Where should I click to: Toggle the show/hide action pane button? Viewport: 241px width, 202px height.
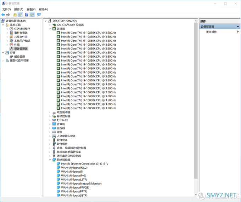pyautogui.click(x=32, y=15)
